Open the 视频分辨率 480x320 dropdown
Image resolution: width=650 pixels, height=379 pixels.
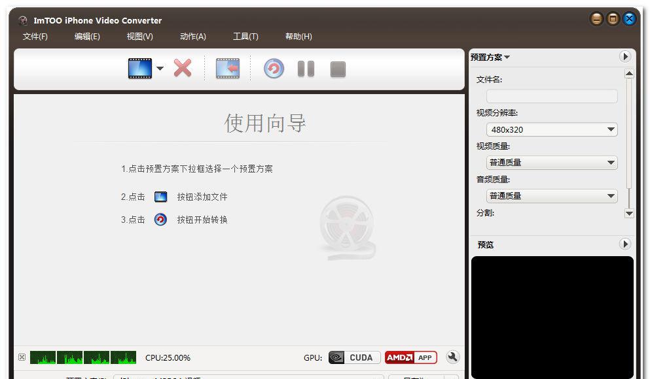click(x=552, y=129)
